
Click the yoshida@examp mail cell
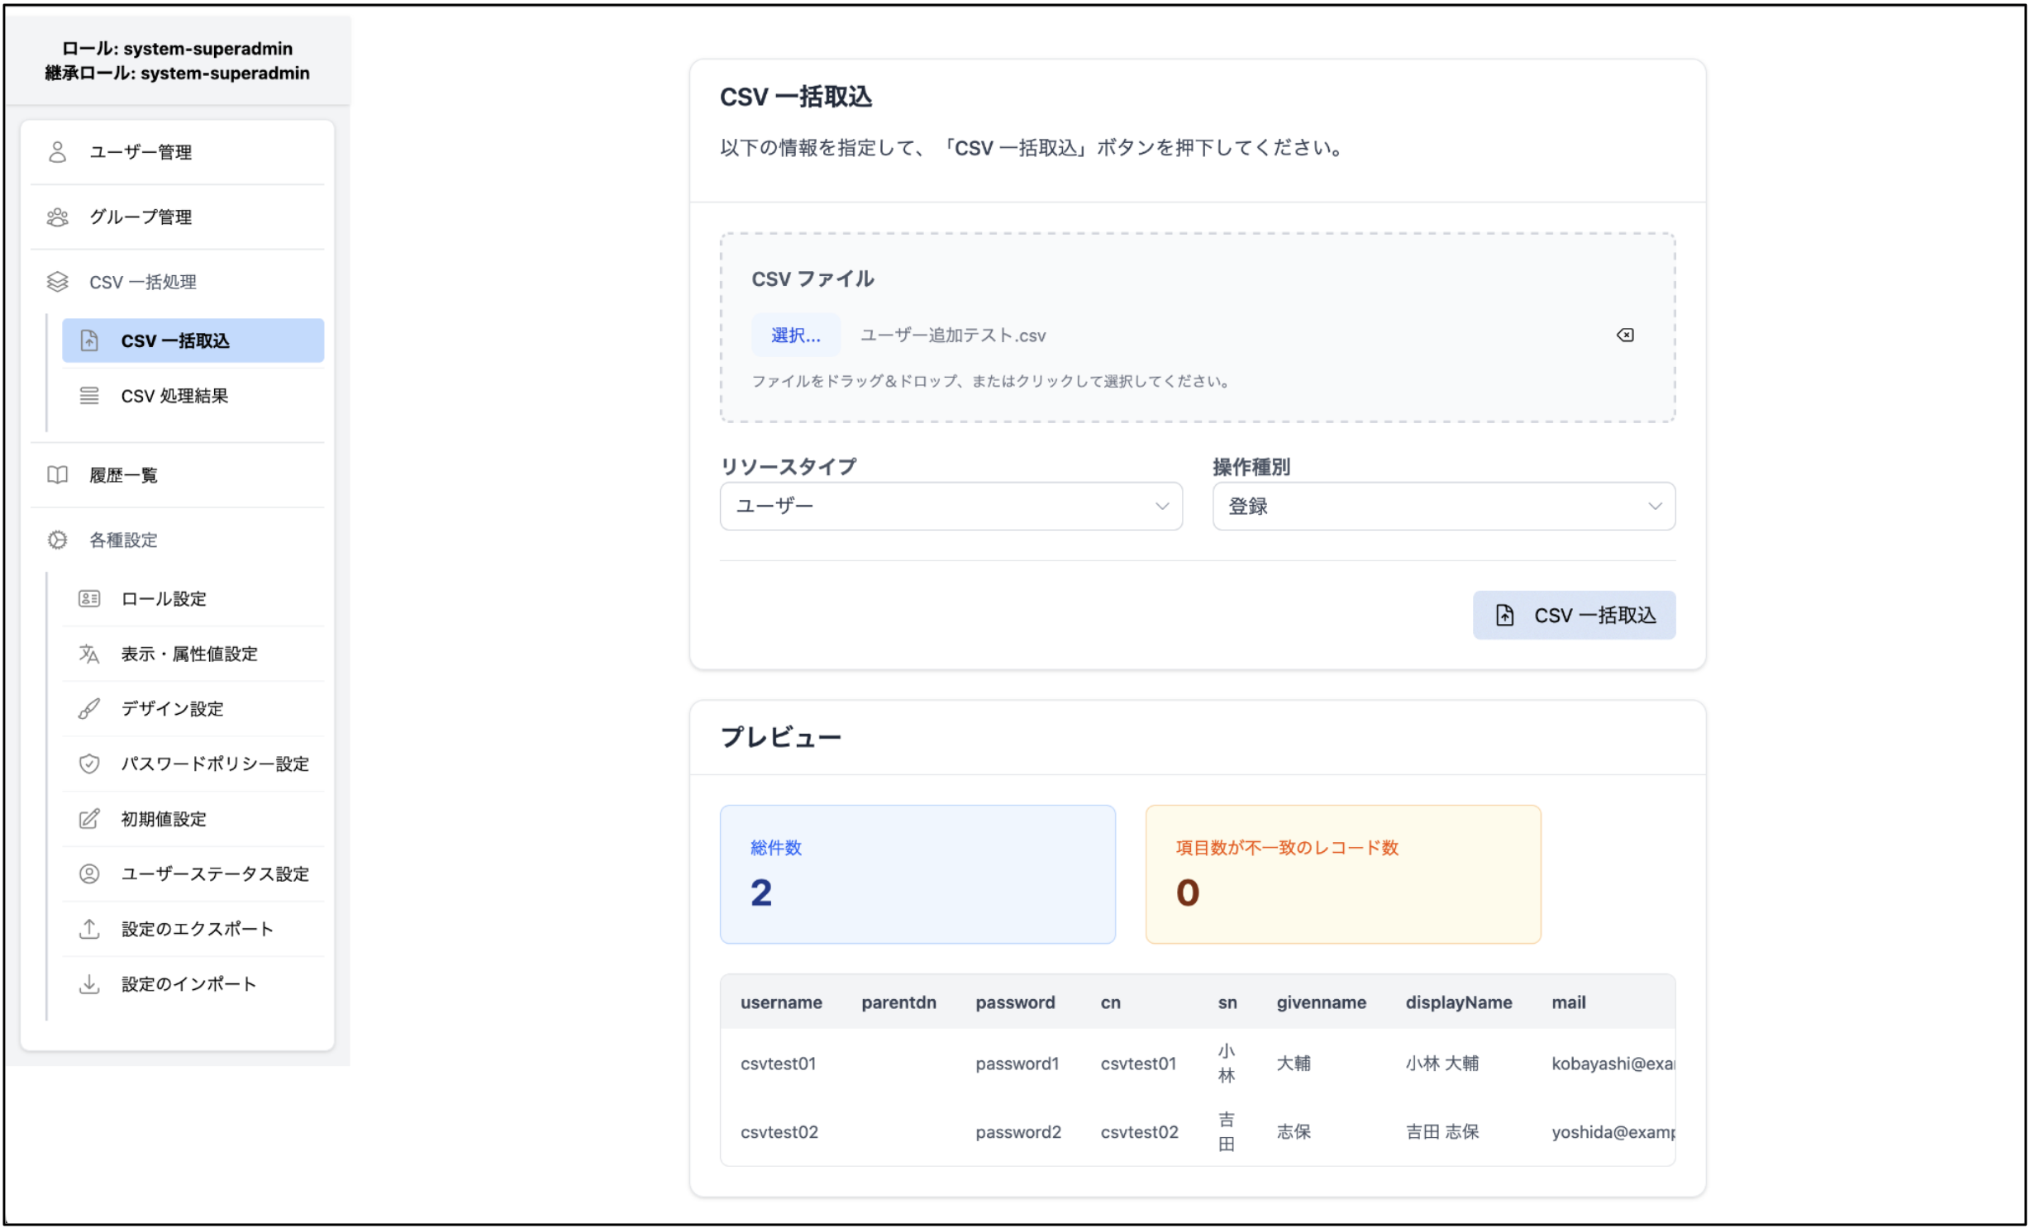pos(1613,1132)
